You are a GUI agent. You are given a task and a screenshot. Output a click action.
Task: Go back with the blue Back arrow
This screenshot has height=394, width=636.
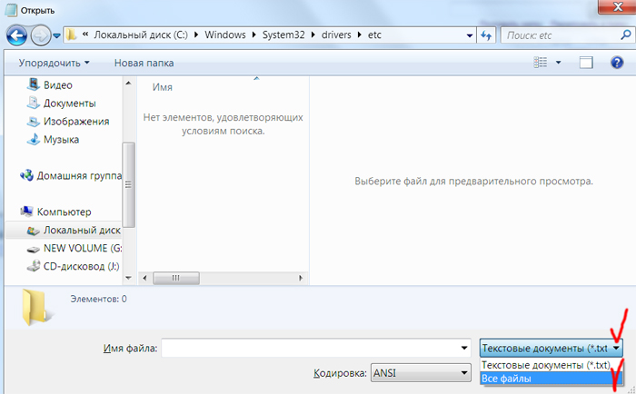16,35
